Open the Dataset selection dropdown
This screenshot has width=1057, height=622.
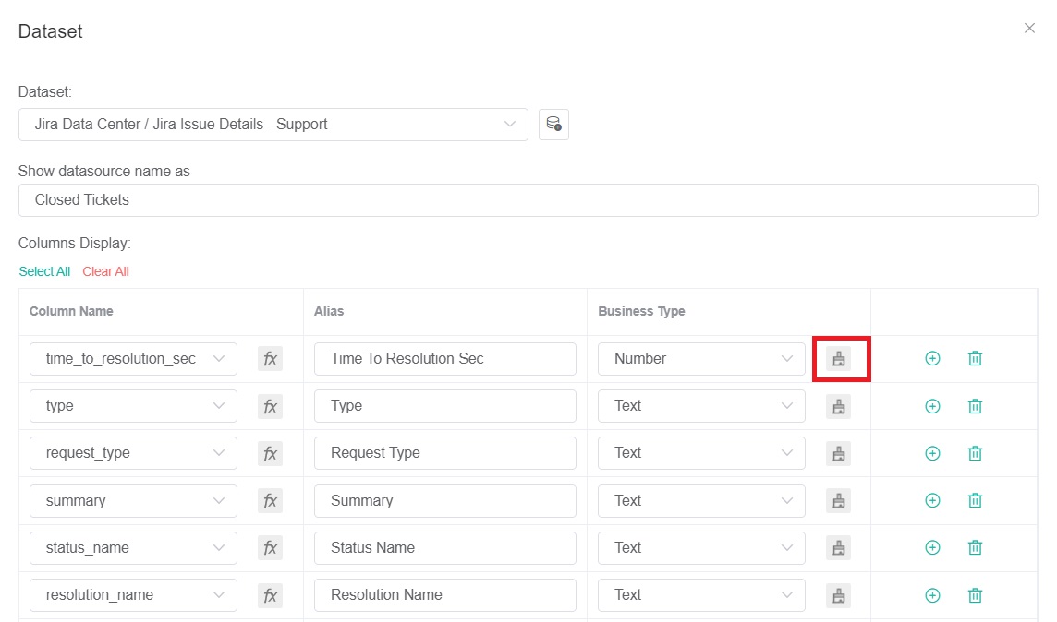273,124
